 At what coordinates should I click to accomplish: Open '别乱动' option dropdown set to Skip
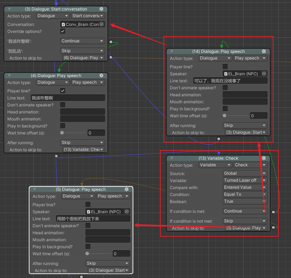(83, 51)
